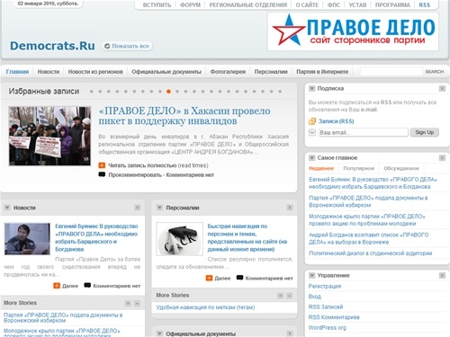Viewport: 450px width, 337px height.
Task: Open the Форум top link
Action: point(190,5)
